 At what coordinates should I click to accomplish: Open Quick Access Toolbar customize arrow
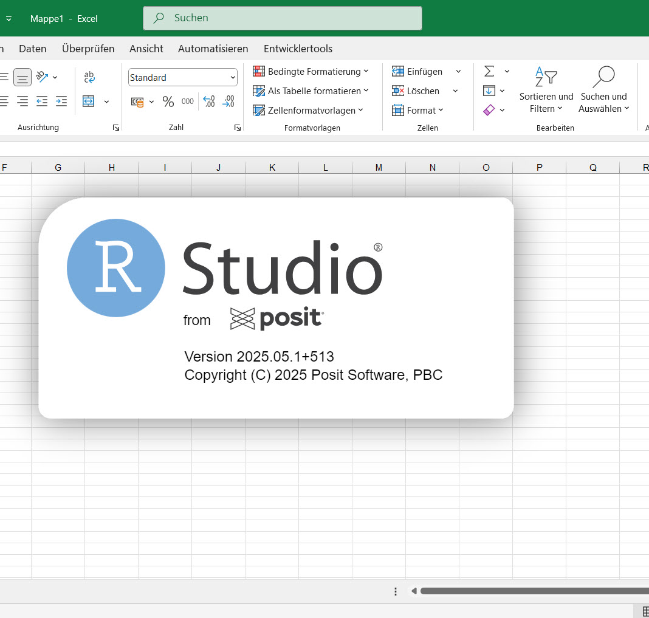(x=9, y=19)
